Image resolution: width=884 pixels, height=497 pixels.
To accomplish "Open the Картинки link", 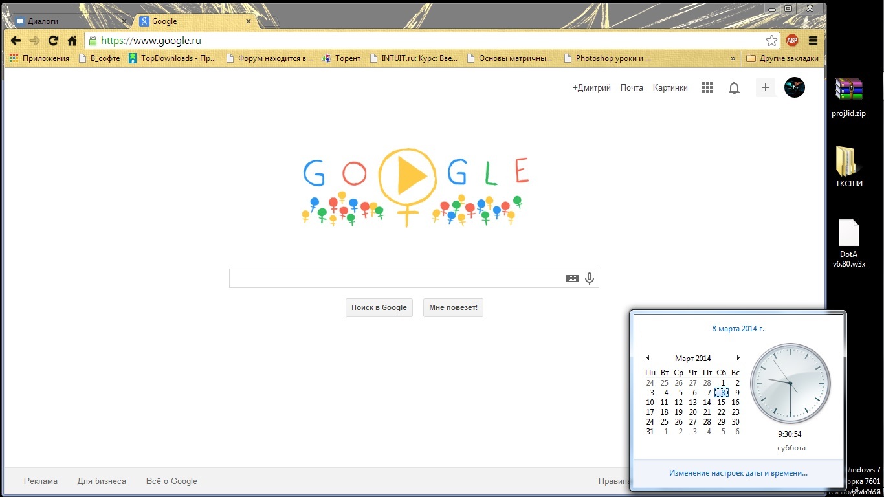I will 670,87.
